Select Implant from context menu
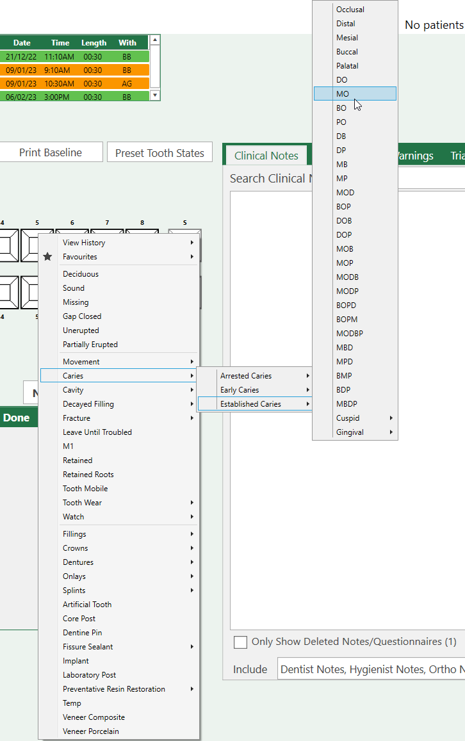465x741 pixels. point(76,661)
